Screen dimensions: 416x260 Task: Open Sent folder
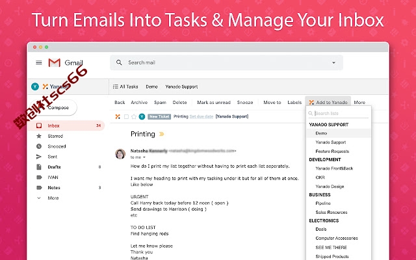click(53, 157)
